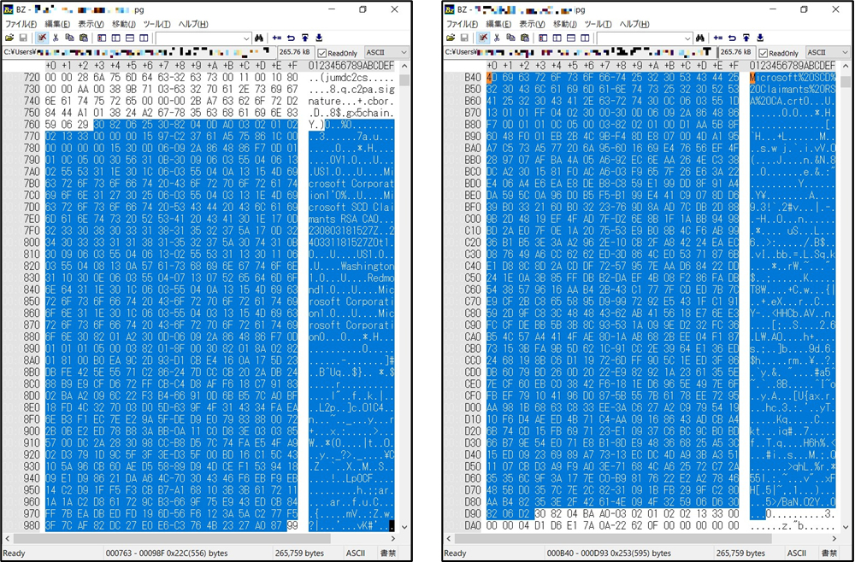Toggle ReadOnly checkbox in the left window
The height and width of the screenshot is (562, 855).
[x=322, y=53]
